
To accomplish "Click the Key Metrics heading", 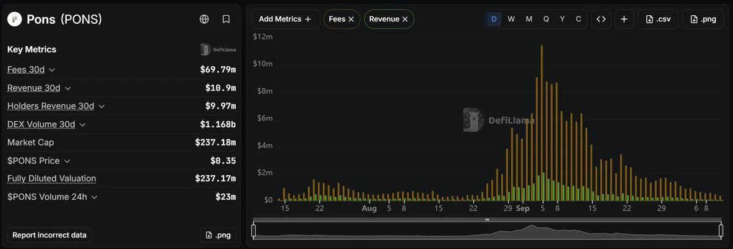I will click(32, 49).
